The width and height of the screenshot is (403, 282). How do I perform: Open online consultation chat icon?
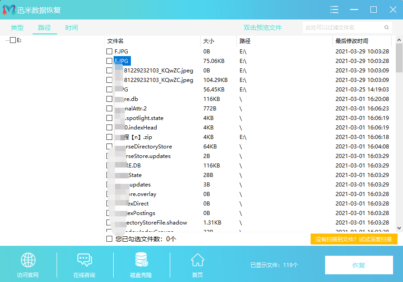(84, 260)
